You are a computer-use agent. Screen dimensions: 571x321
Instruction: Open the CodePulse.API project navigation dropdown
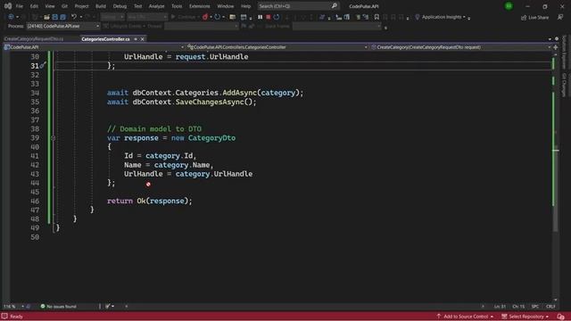point(94,47)
